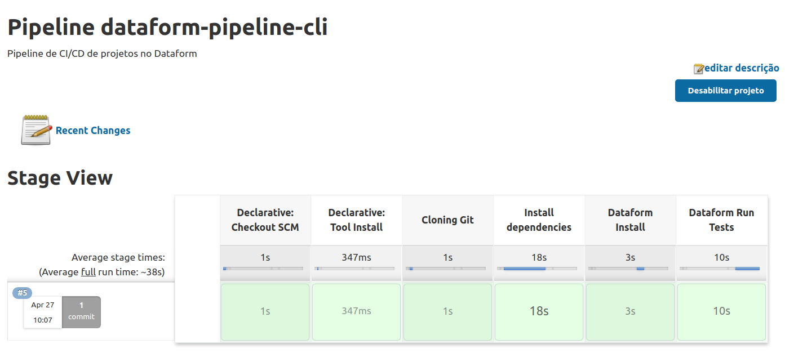Click the Dataform Install stage cell

(x=630, y=312)
